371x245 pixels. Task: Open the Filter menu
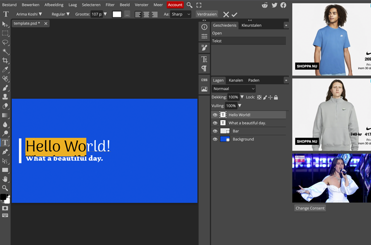pos(110,4)
